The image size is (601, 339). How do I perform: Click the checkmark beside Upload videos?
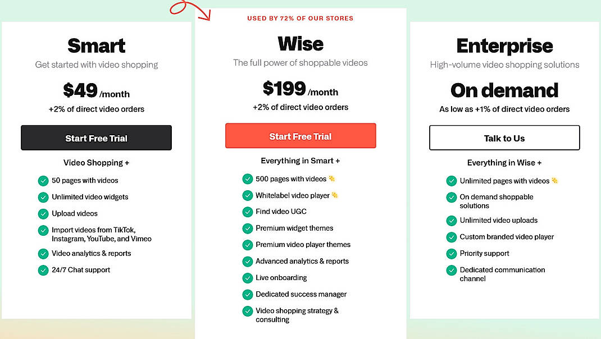43,214
